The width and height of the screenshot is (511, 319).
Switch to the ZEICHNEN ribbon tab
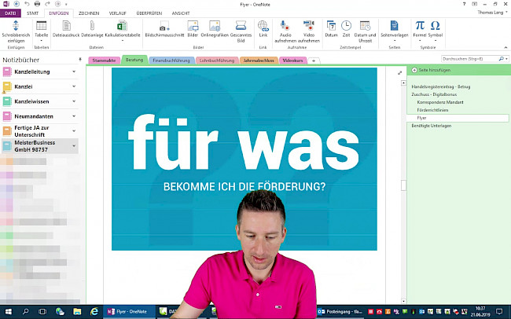click(89, 13)
